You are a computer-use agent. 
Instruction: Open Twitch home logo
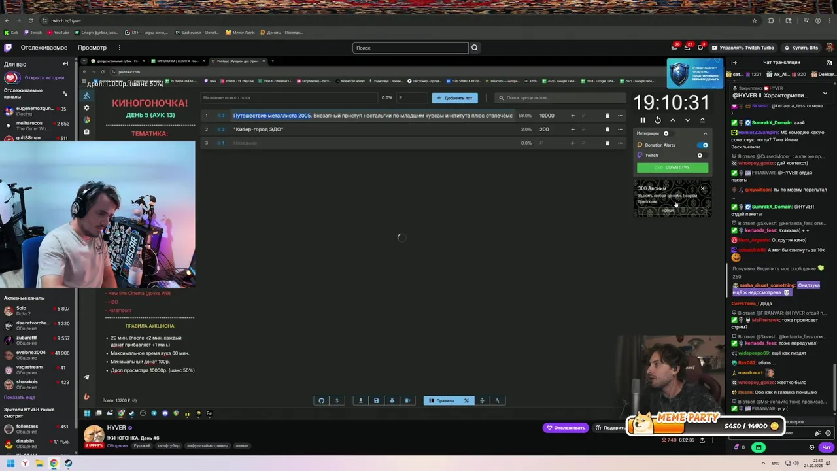[8, 48]
